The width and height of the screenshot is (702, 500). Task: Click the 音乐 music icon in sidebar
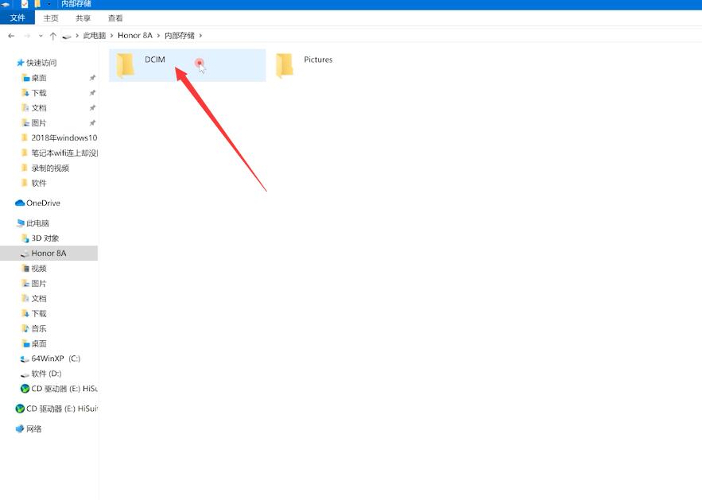tap(25, 328)
